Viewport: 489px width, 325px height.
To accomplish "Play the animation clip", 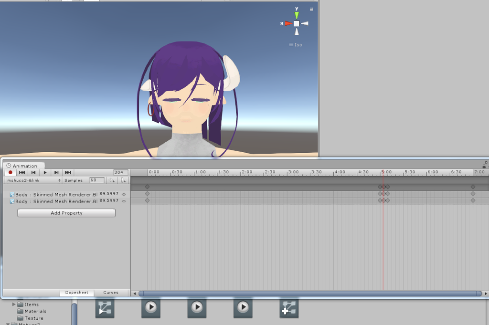I will point(45,172).
